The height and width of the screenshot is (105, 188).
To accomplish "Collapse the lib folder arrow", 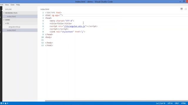I will [6, 23].
